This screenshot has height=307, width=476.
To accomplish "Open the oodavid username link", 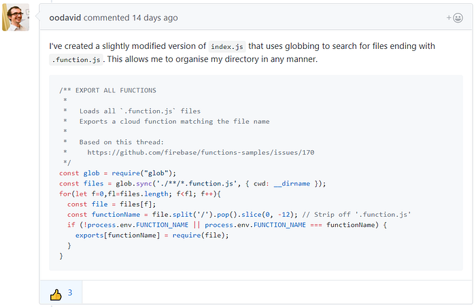I will pyautogui.click(x=65, y=18).
